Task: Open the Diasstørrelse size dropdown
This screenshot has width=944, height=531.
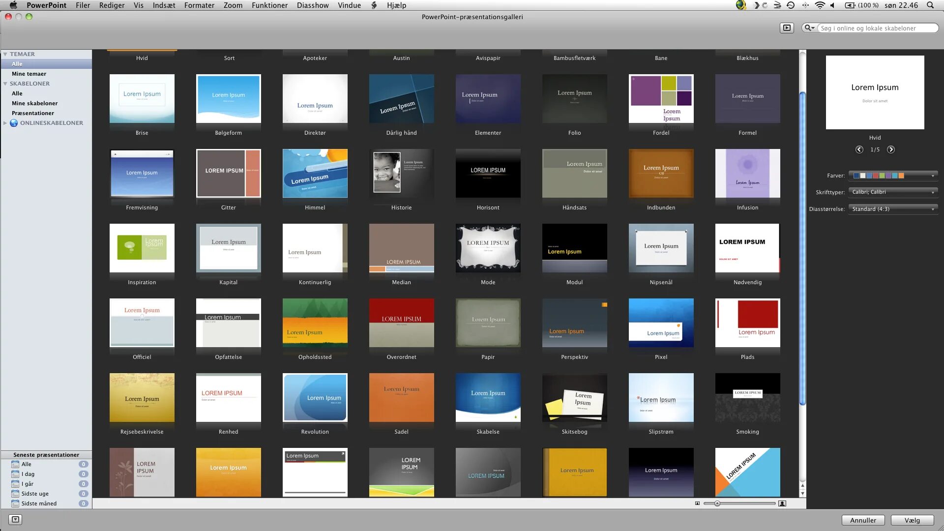Action: [893, 209]
